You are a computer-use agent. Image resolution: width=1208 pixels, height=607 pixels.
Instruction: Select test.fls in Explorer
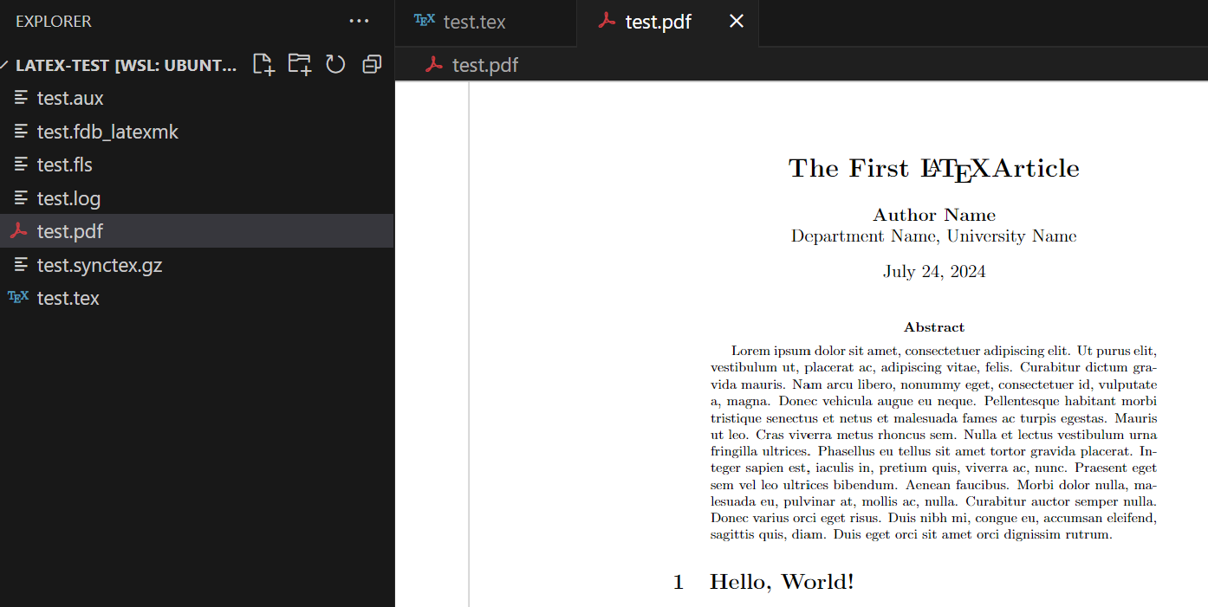[x=197, y=165]
